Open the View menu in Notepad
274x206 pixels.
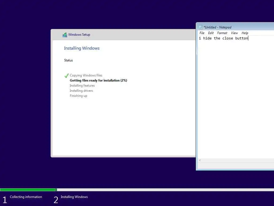(x=234, y=33)
